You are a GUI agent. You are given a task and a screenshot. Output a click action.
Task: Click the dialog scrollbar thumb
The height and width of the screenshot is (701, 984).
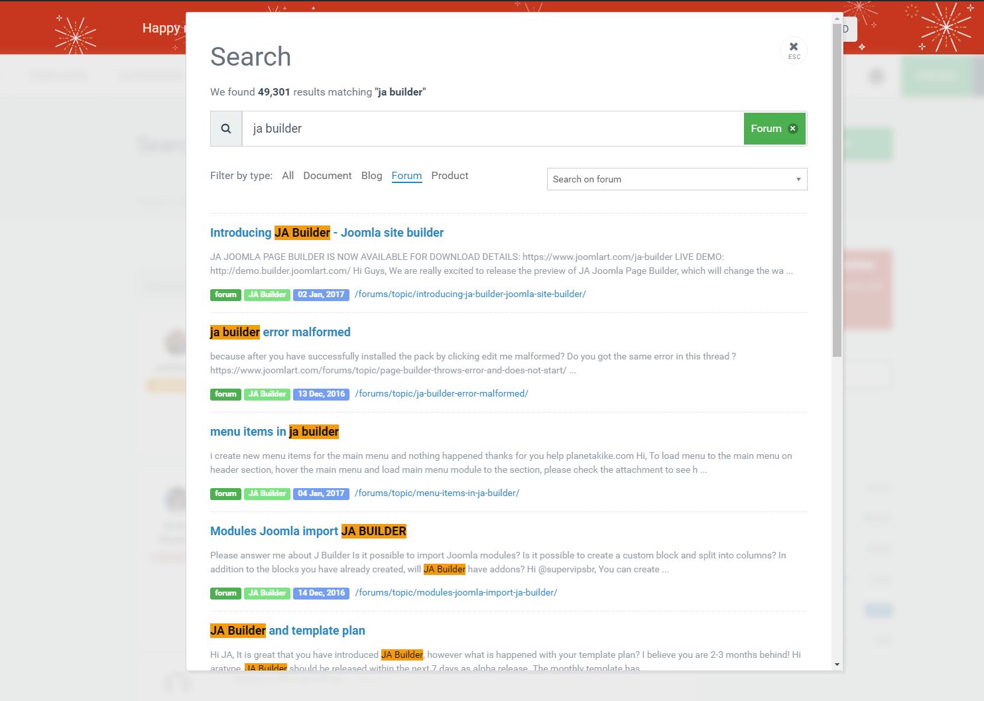point(837,190)
